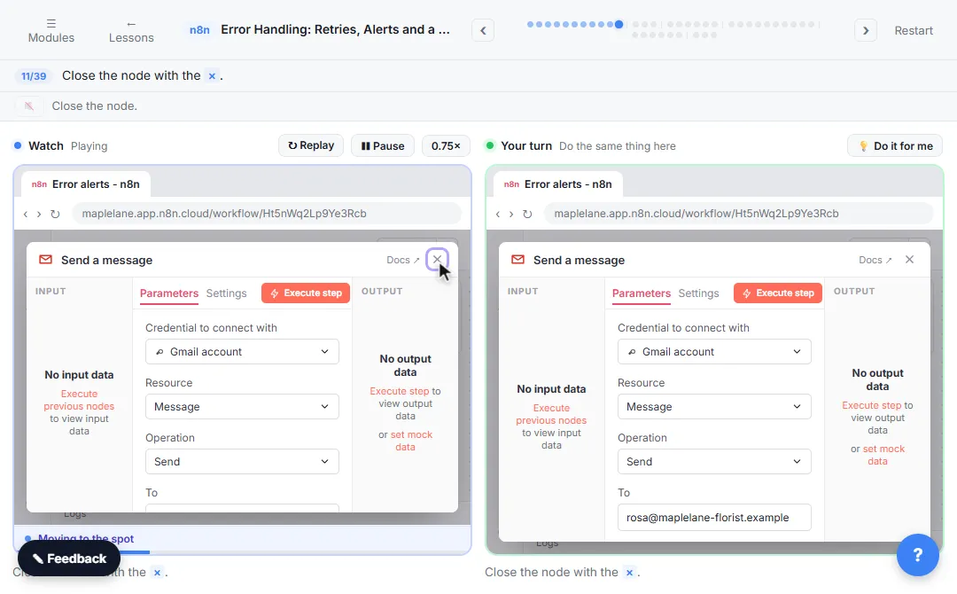Screen dimensions: 957x594
Task: Click the Do it for me button
Action: (x=895, y=145)
